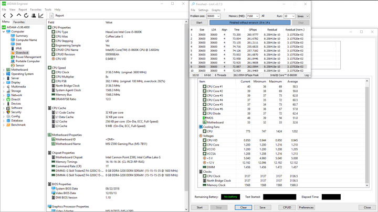The width and height of the screenshot is (378, 212).
Task: Go back with AIDA64 back arrow
Action: click(x=4, y=16)
